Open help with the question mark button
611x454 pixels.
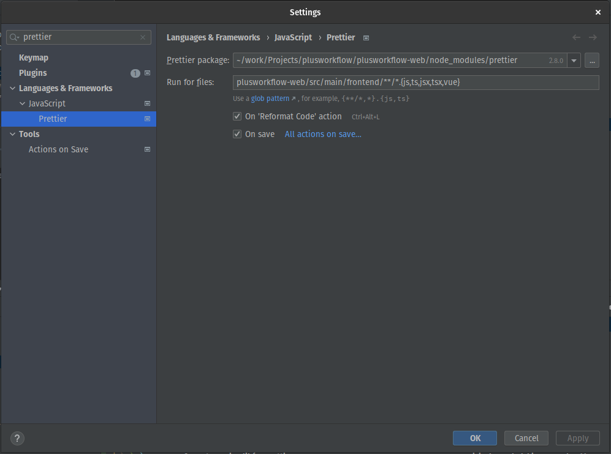point(17,439)
